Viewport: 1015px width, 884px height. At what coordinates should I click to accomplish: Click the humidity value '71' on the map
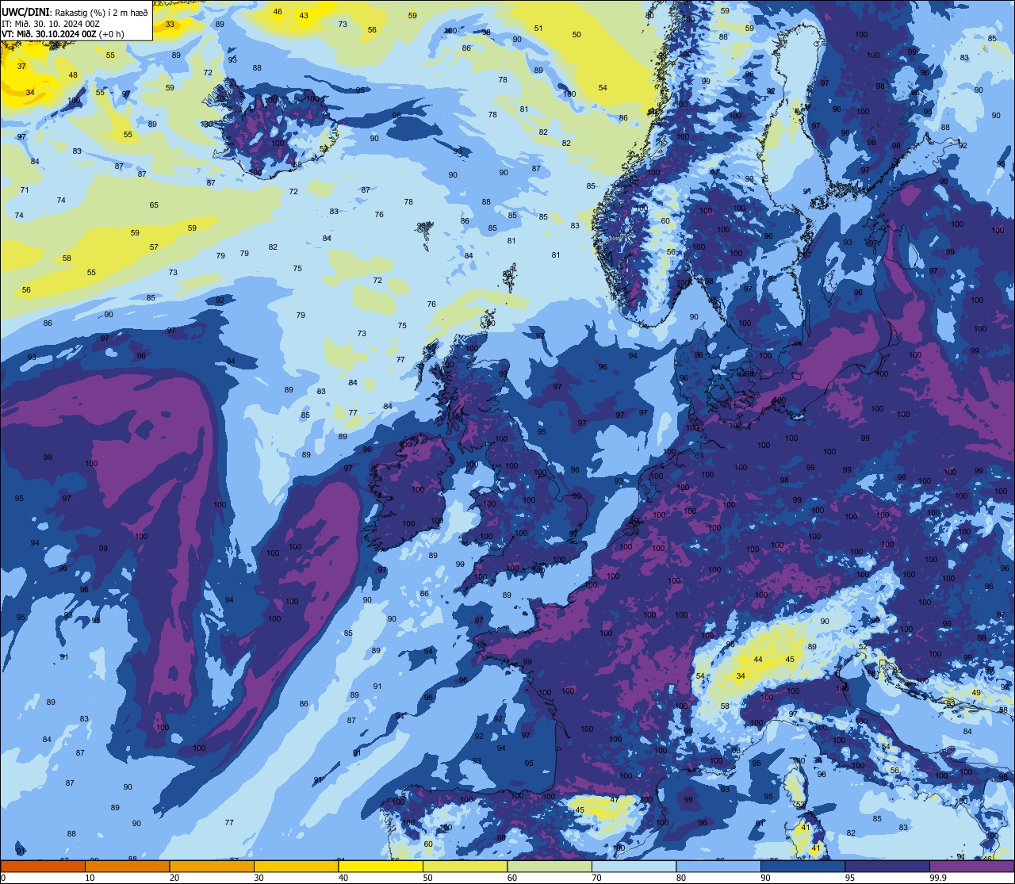(25, 190)
